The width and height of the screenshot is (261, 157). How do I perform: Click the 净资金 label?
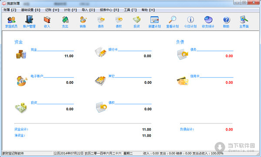20,136
